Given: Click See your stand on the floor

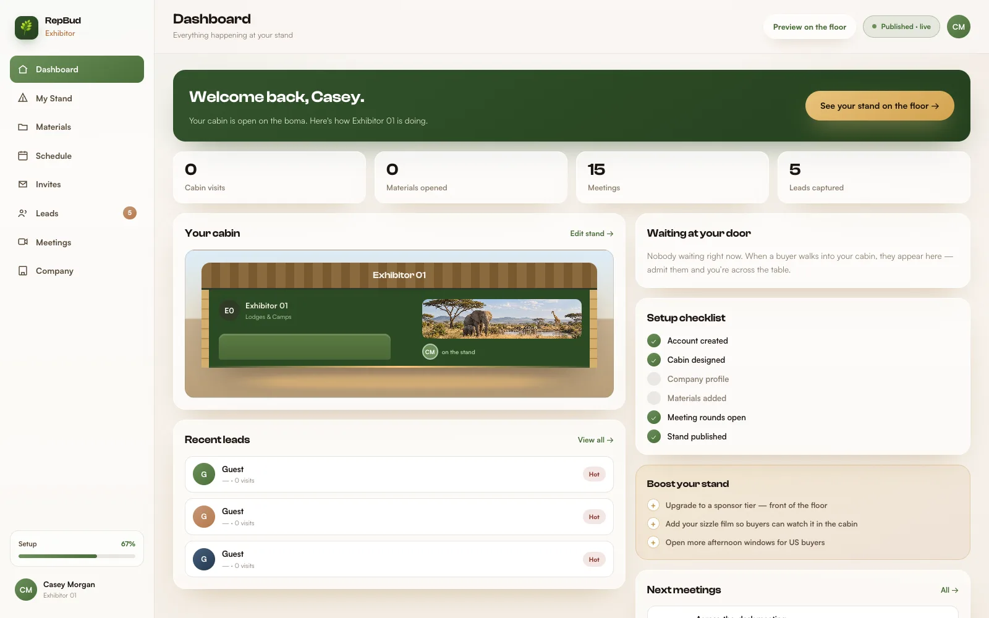Looking at the screenshot, I should pos(880,106).
